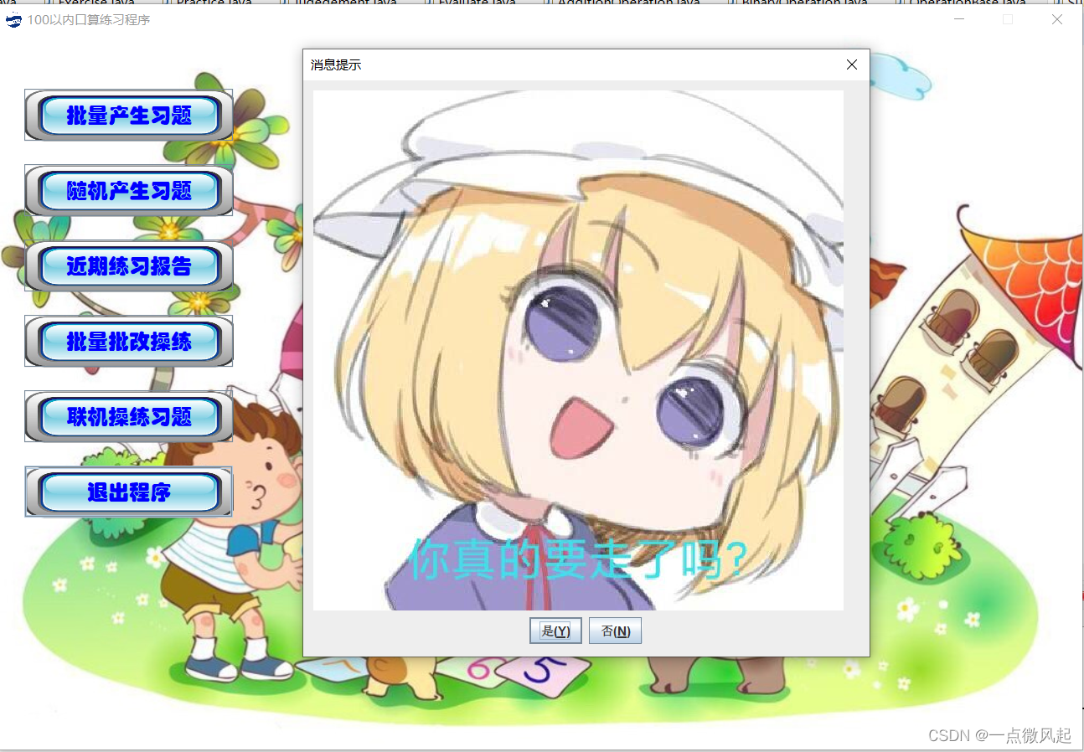This screenshot has height=752, width=1084.
Task: Click the 批量产生习题 (batch generate exercises) button
Action: point(128,115)
